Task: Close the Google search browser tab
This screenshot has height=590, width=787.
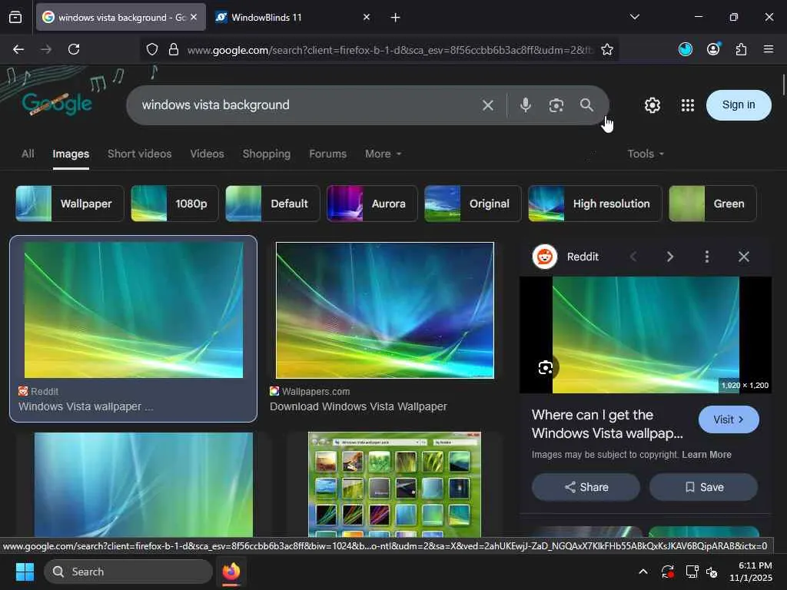Action: coord(194,18)
